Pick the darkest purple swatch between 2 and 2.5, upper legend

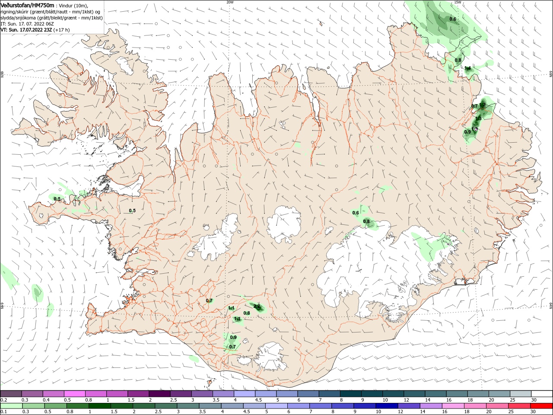(x=159, y=394)
